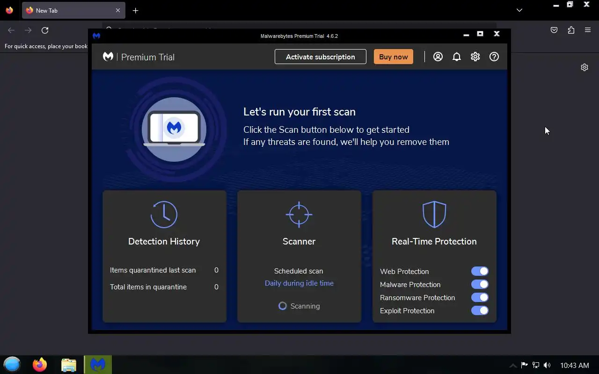Image resolution: width=599 pixels, height=374 pixels.
Task: Open Firefox extensions puzzle icon
Action: [x=571, y=30]
